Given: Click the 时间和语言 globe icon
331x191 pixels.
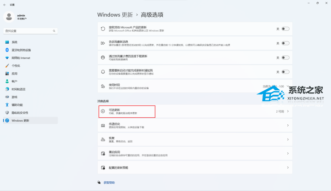Looking at the screenshot, I should [7, 89].
